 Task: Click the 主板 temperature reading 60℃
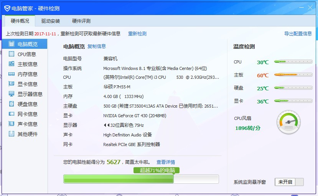click(263, 75)
